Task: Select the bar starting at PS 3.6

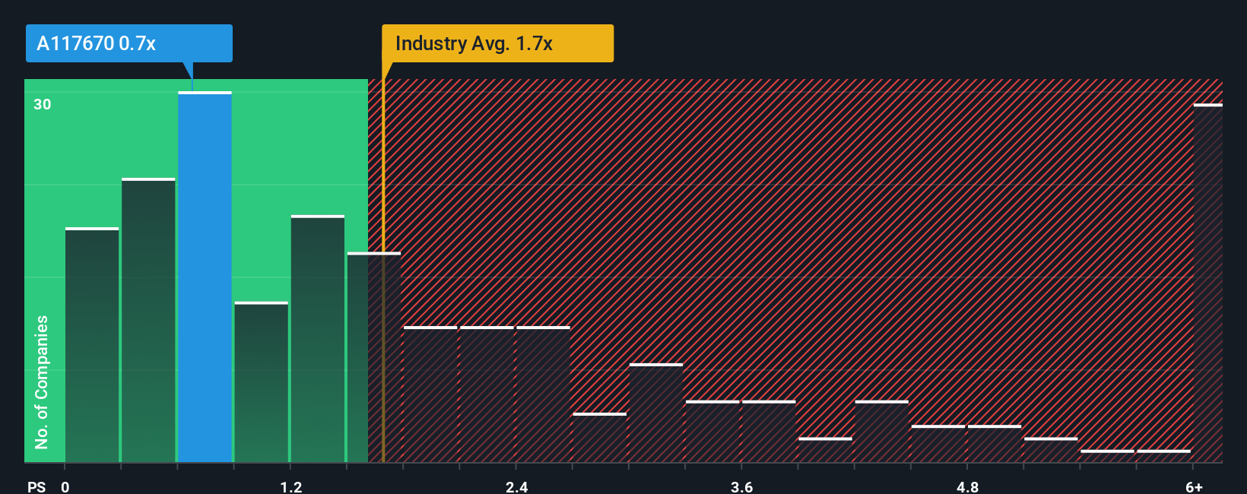Action: pos(769,432)
